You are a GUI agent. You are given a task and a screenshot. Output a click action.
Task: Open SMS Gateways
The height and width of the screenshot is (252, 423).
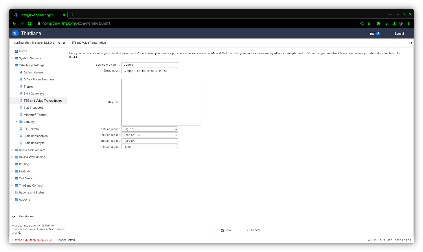coord(34,94)
